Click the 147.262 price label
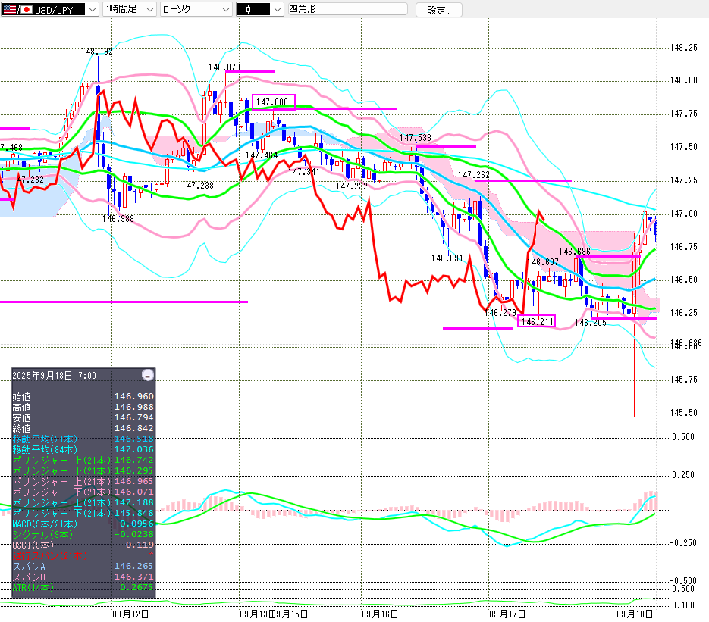 473,174
